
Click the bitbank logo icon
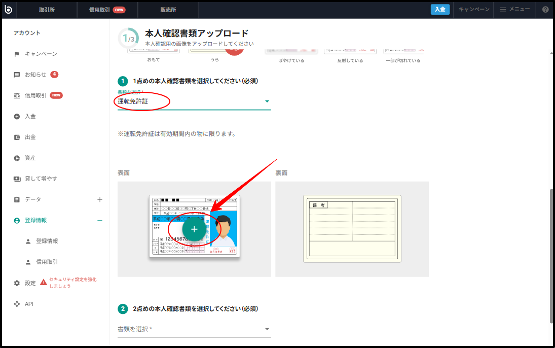click(x=9, y=10)
